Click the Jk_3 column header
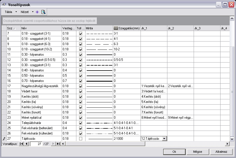Image resolution: width=236 pixels, height=158 pixels. point(207,28)
